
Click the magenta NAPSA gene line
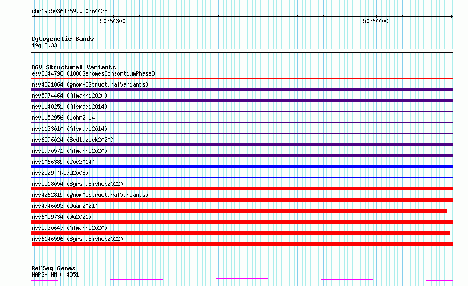tap(242, 280)
